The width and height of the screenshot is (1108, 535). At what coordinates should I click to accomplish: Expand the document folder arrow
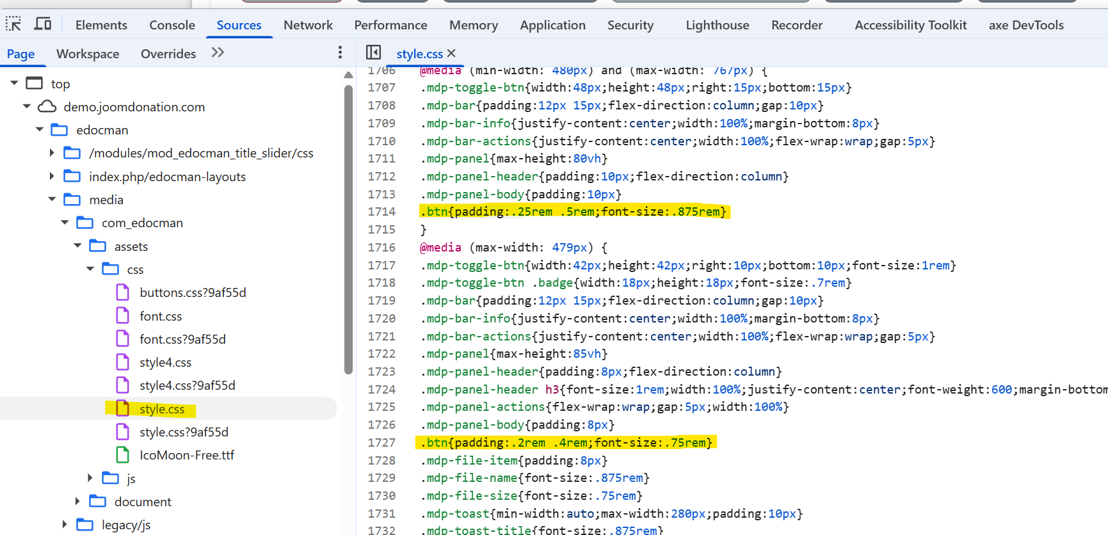[x=77, y=501]
